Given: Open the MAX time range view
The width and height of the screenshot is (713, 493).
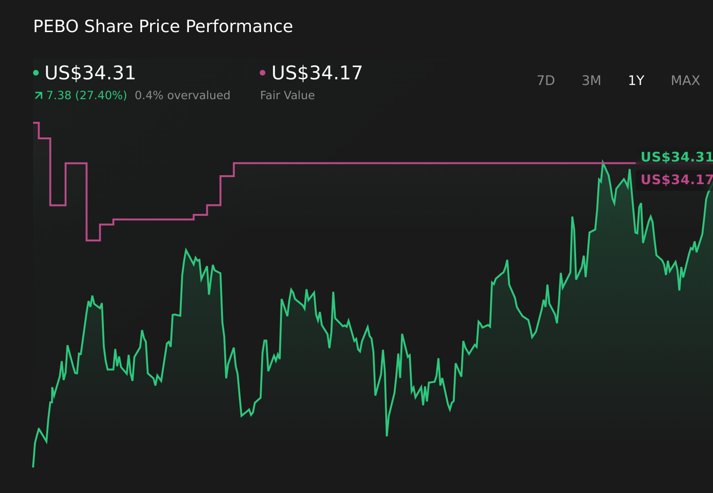Looking at the screenshot, I should [685, 80].
